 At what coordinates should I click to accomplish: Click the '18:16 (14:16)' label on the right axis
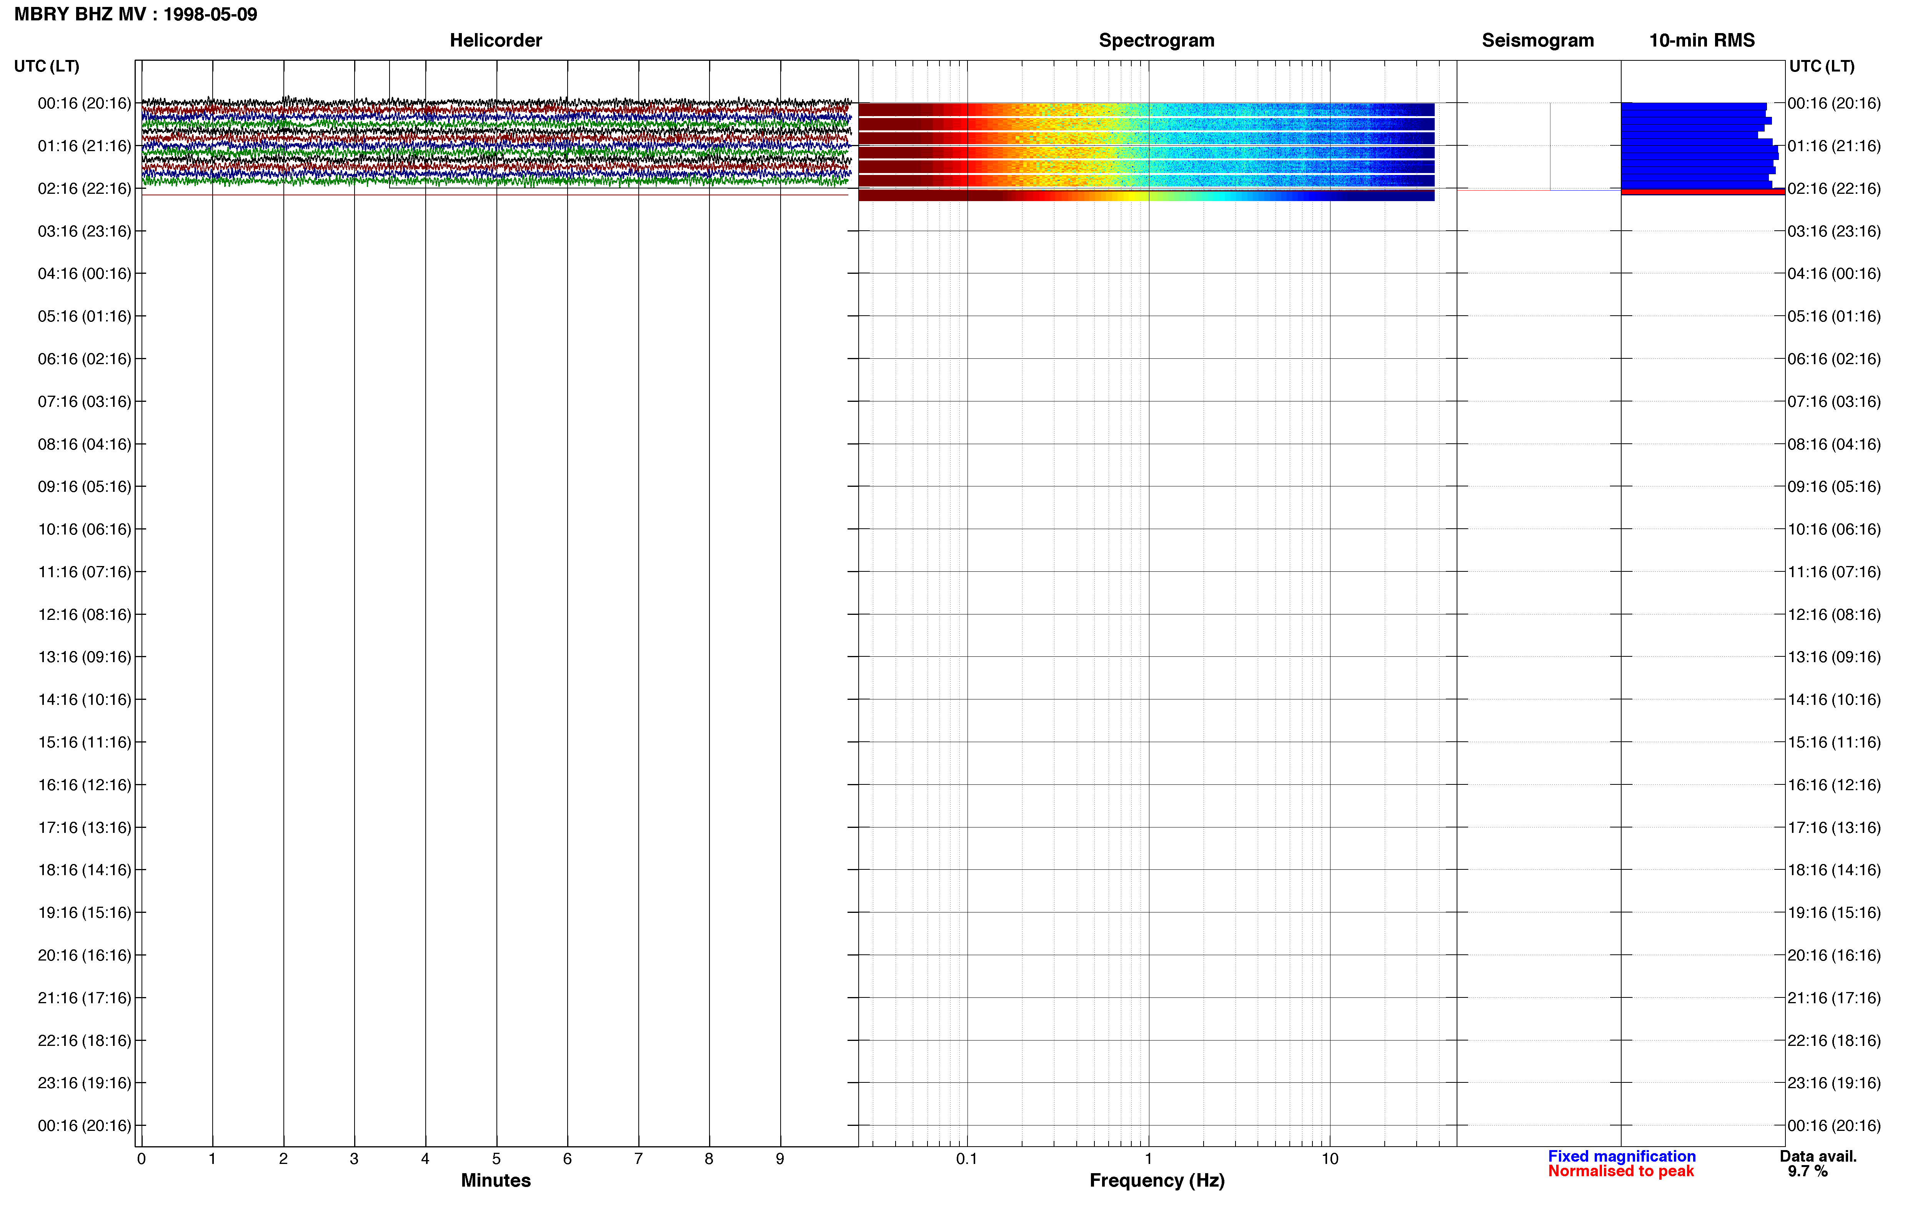coord(1834,869)
